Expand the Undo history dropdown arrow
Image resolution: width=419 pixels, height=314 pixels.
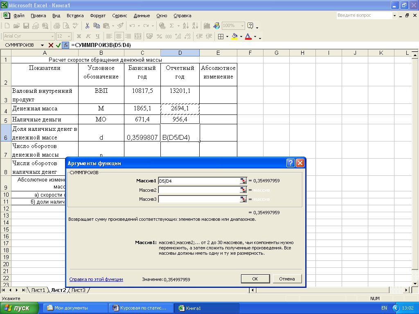tap(139, 26)
